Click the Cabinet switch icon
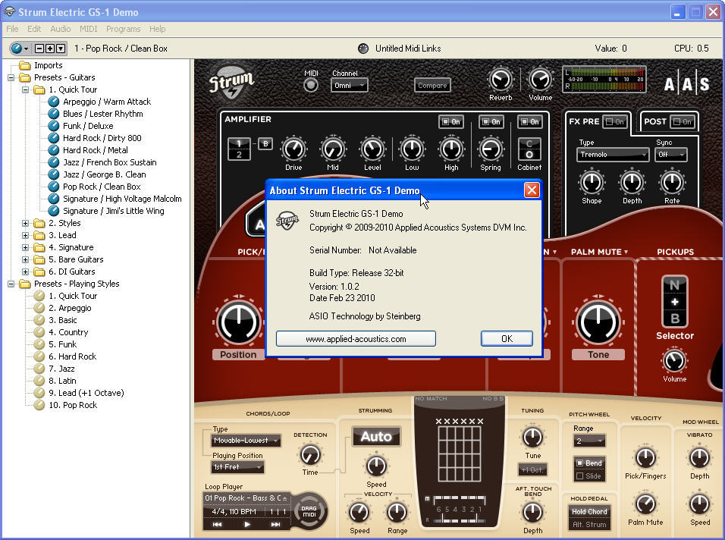This screenshot has height=540, width=725. 529,149
